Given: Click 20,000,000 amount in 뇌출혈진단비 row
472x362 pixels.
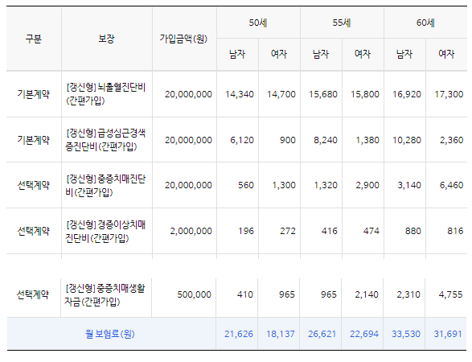Looking at the screenshot, I should coord(188,94).
